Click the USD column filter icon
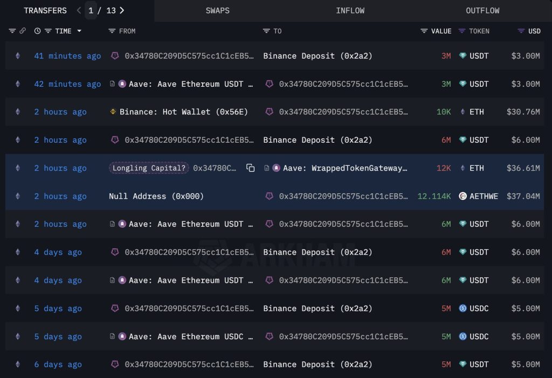This screenshot has width=552, height=378. pos(521,31)
